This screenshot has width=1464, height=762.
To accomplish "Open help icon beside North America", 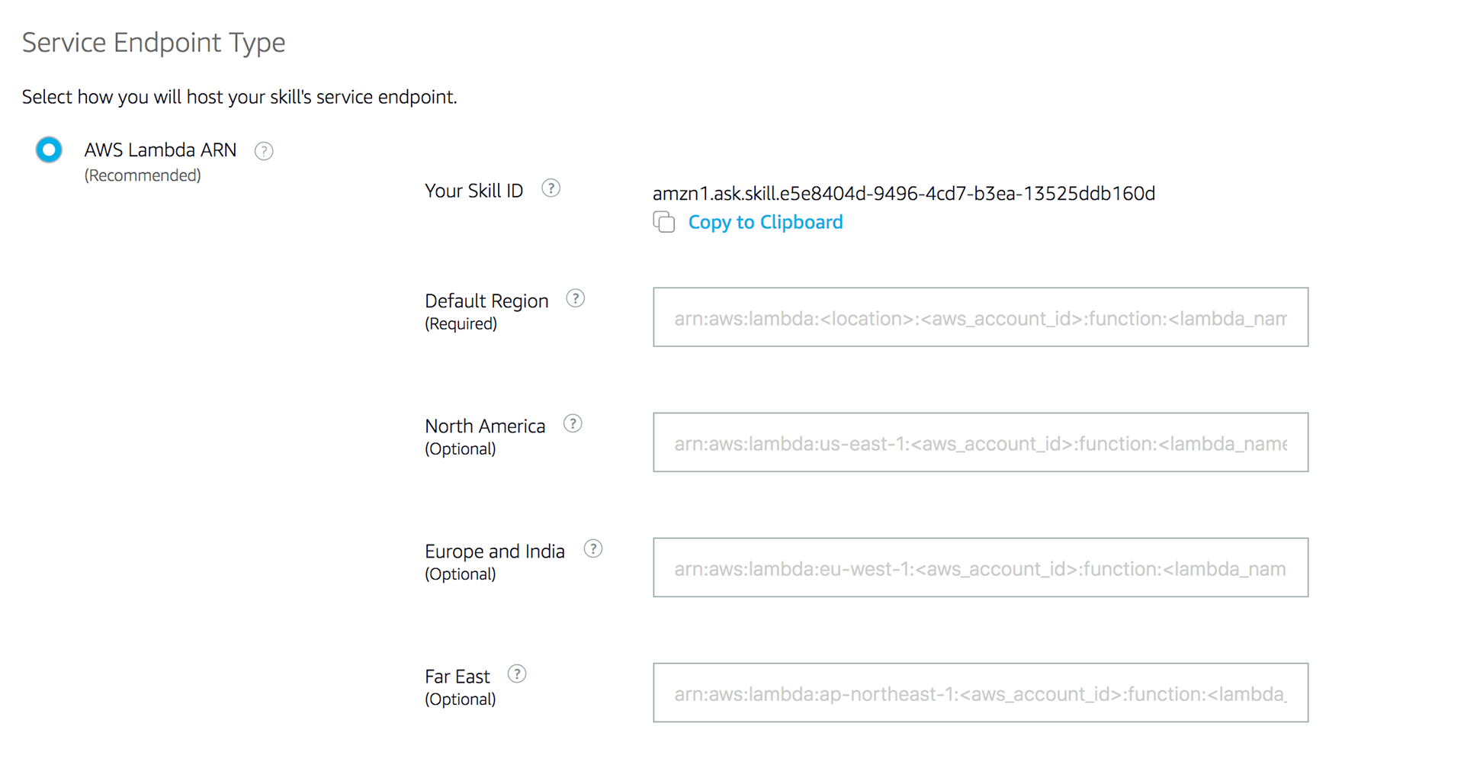I will 573,424.
